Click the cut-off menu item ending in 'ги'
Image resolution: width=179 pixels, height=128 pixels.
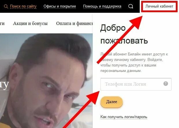pyautogui.click(x=2, y=24)
